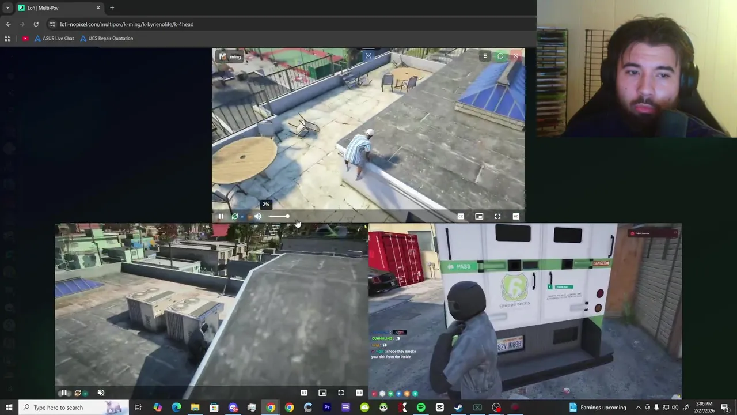Click the Type here to search box

(73, 408)
